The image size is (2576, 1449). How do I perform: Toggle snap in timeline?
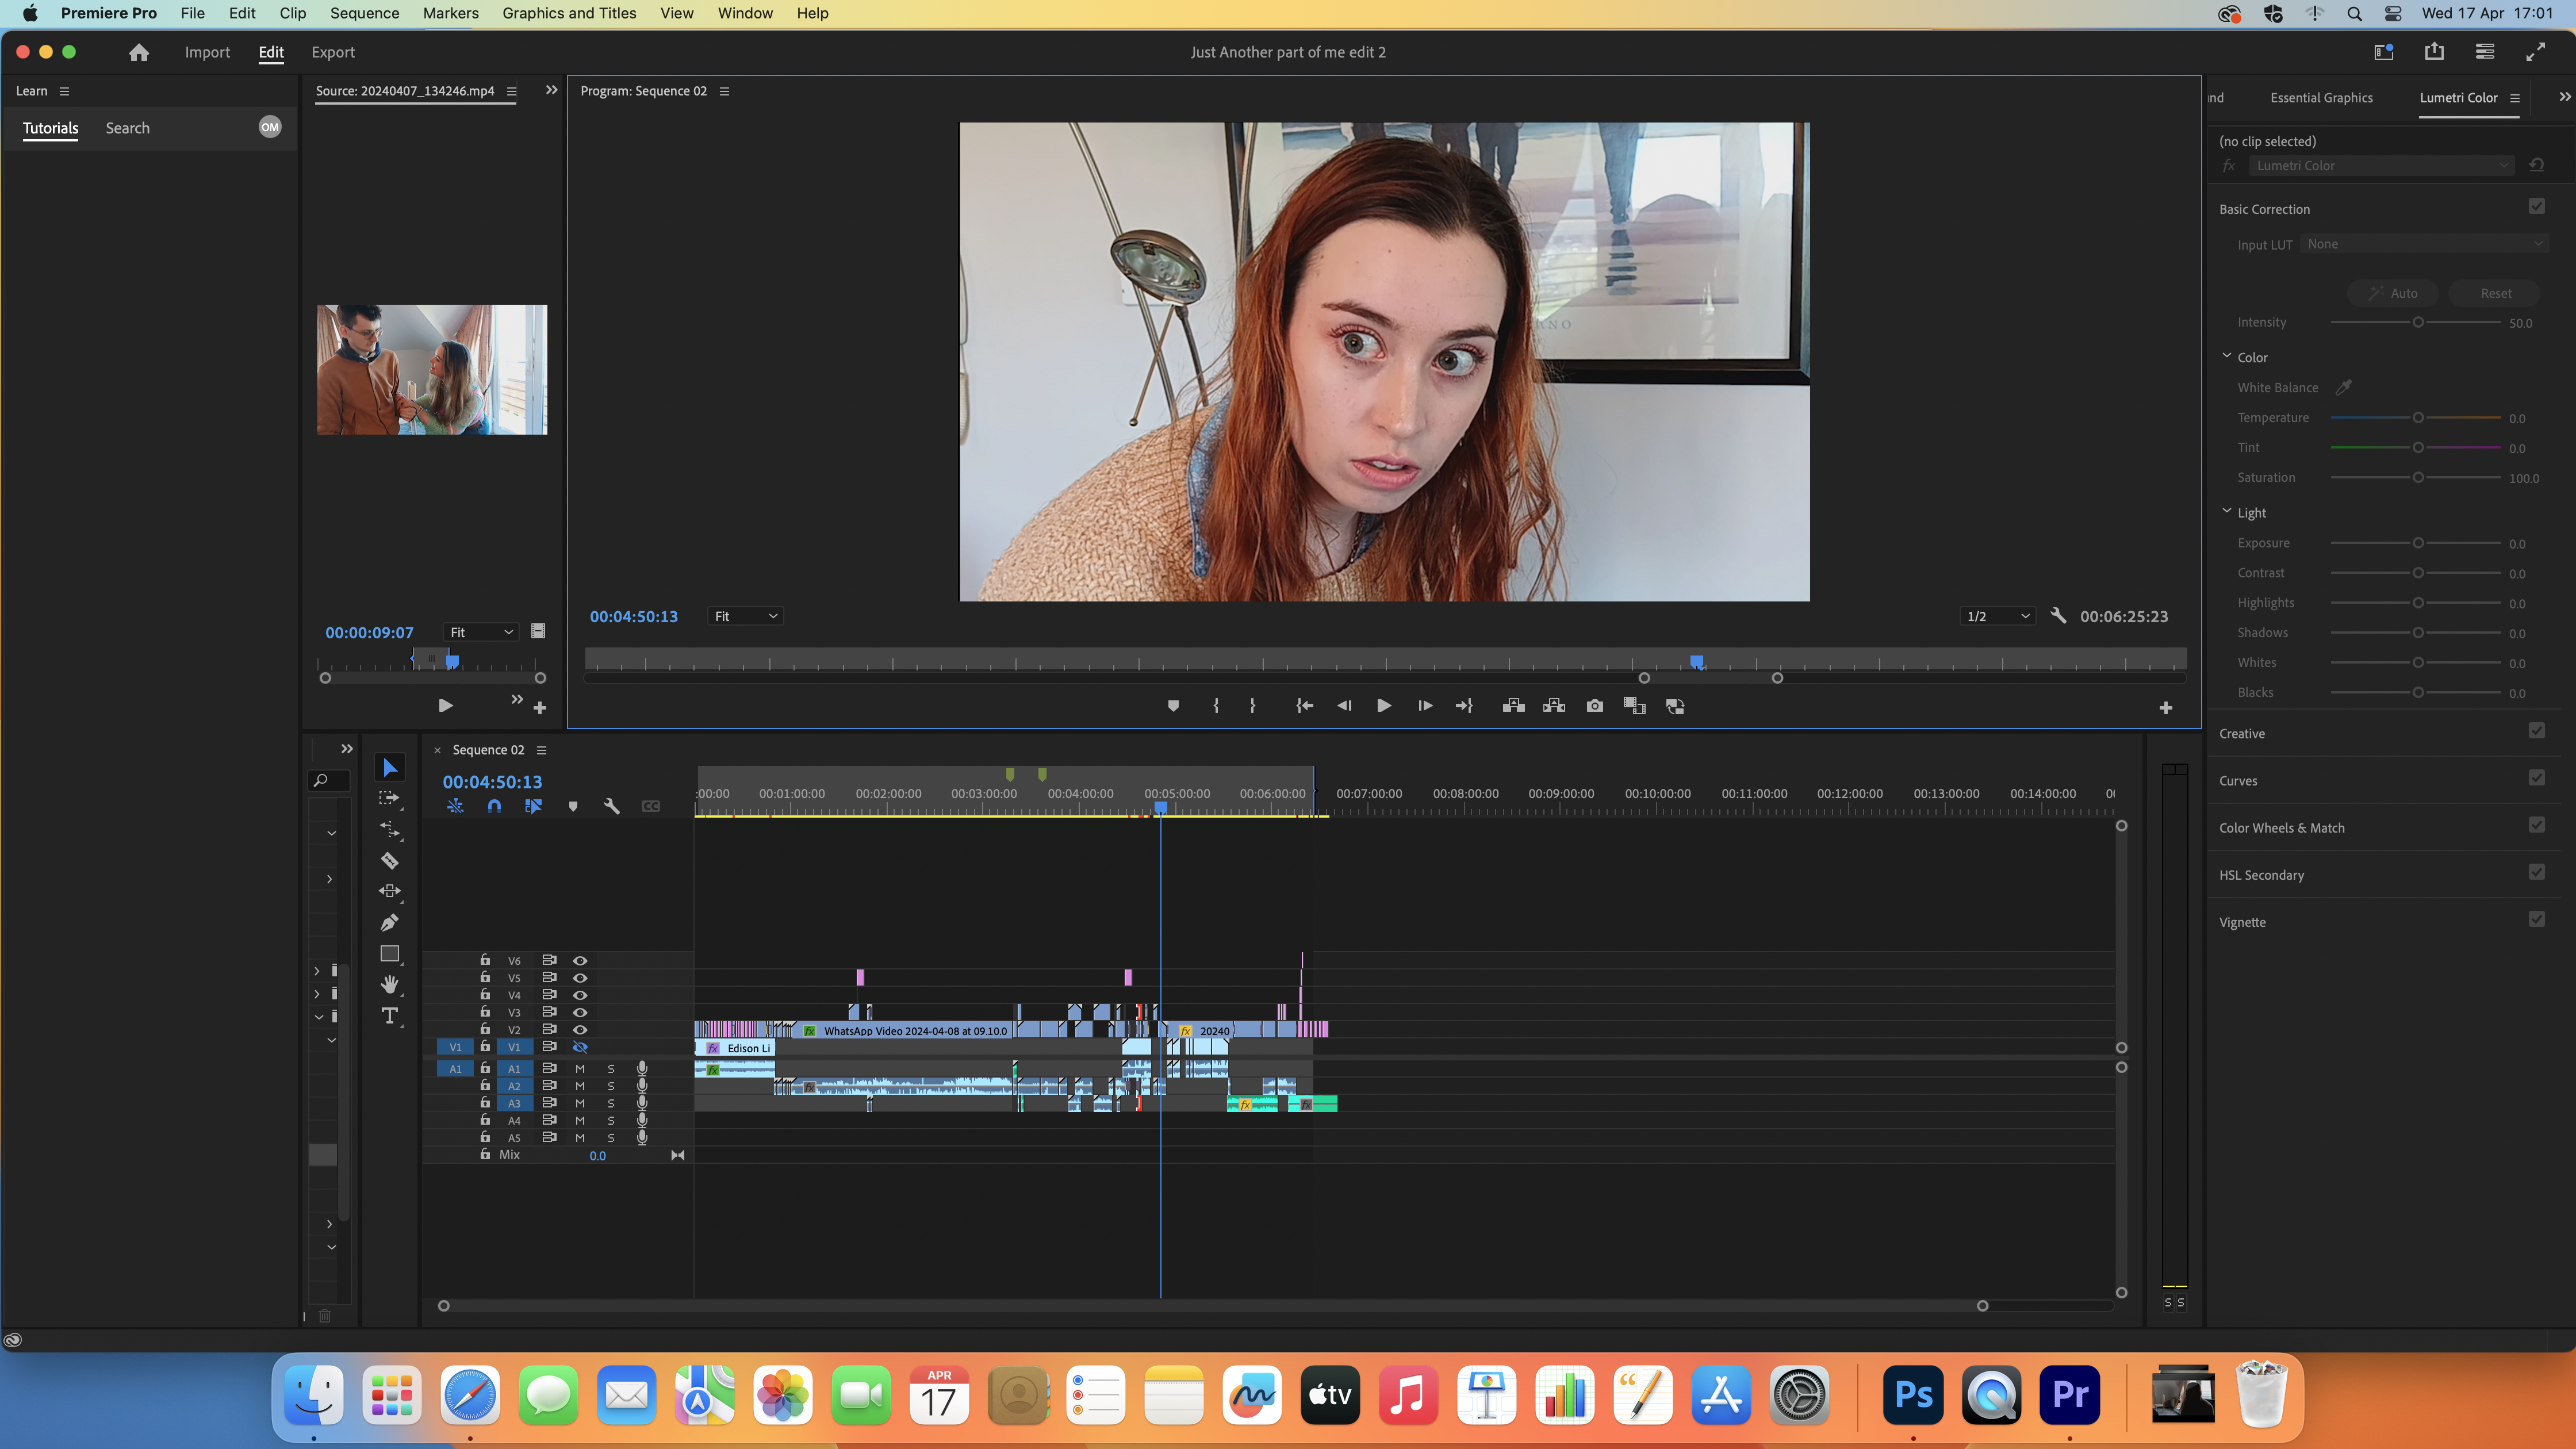coord(494,806)
